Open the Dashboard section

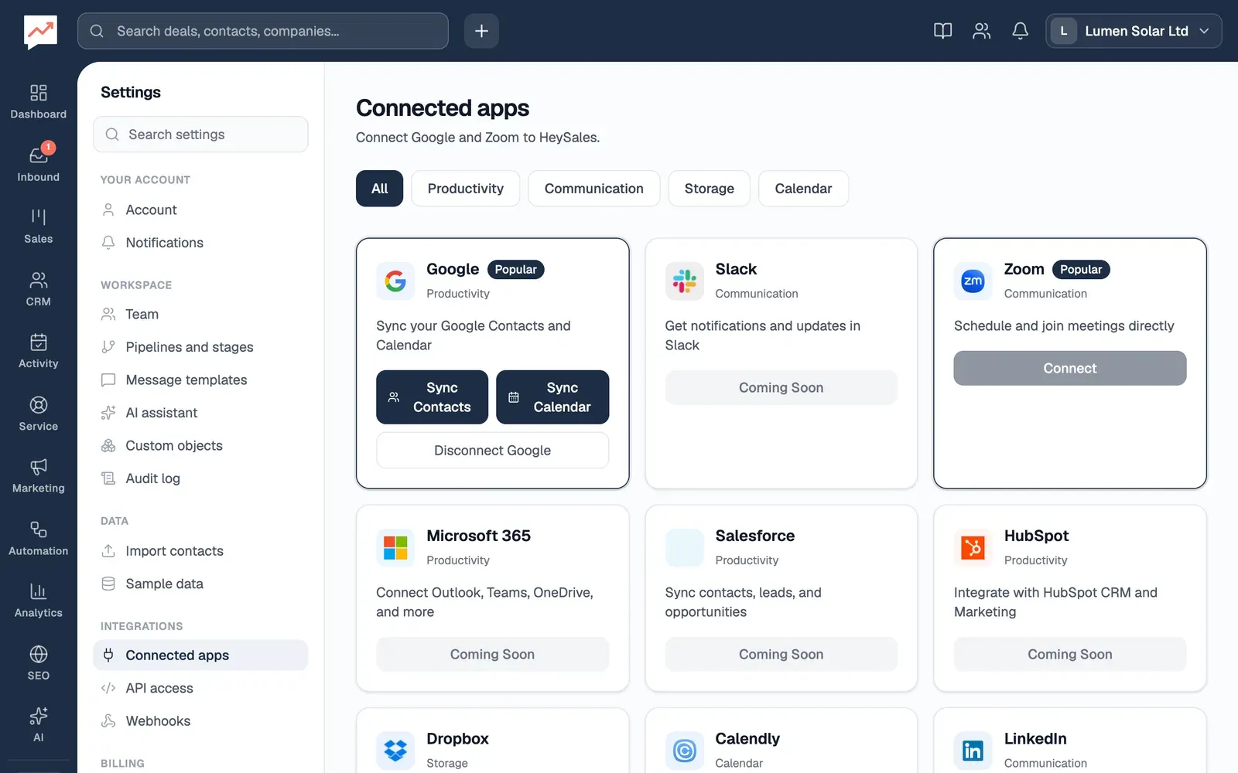coord(38,102)
